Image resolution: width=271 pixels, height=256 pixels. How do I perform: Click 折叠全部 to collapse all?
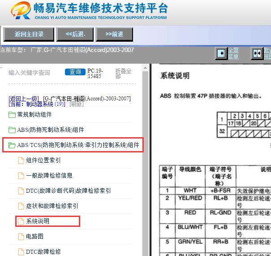click(123, 74)
